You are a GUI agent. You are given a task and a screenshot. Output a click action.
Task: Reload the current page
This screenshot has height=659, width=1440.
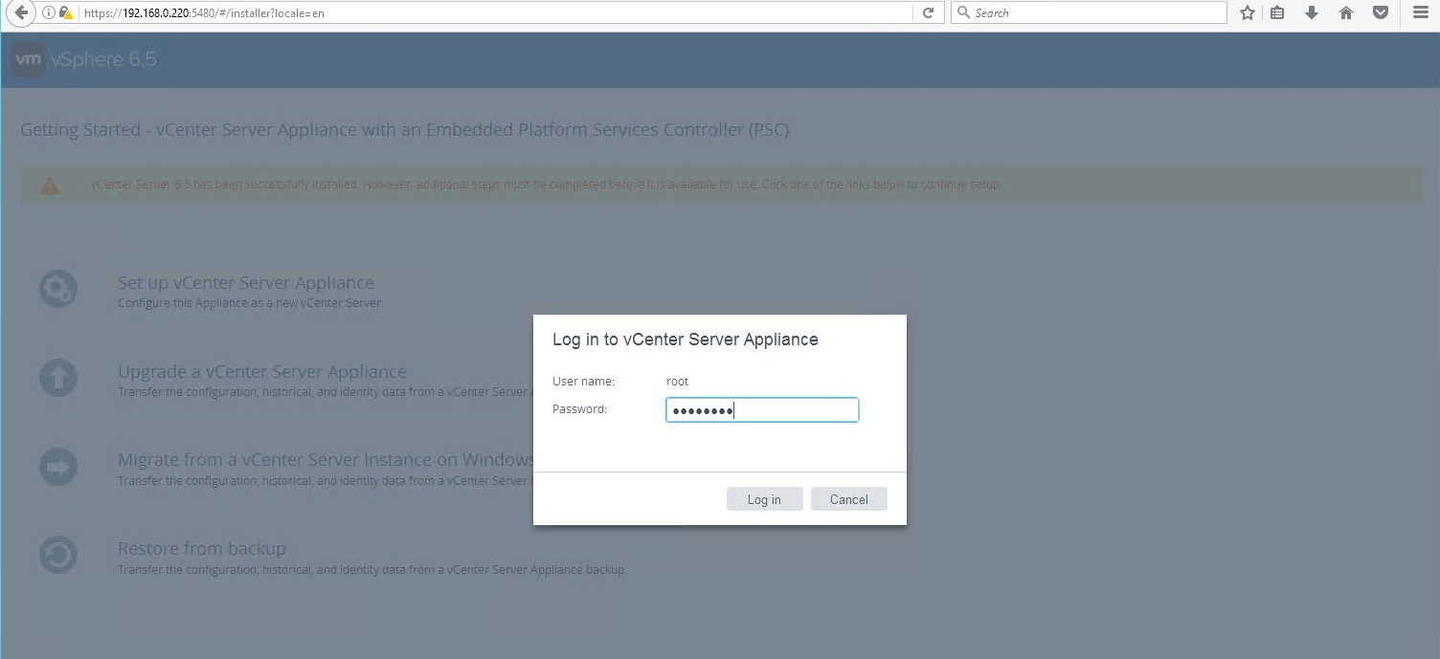[928, 13]
